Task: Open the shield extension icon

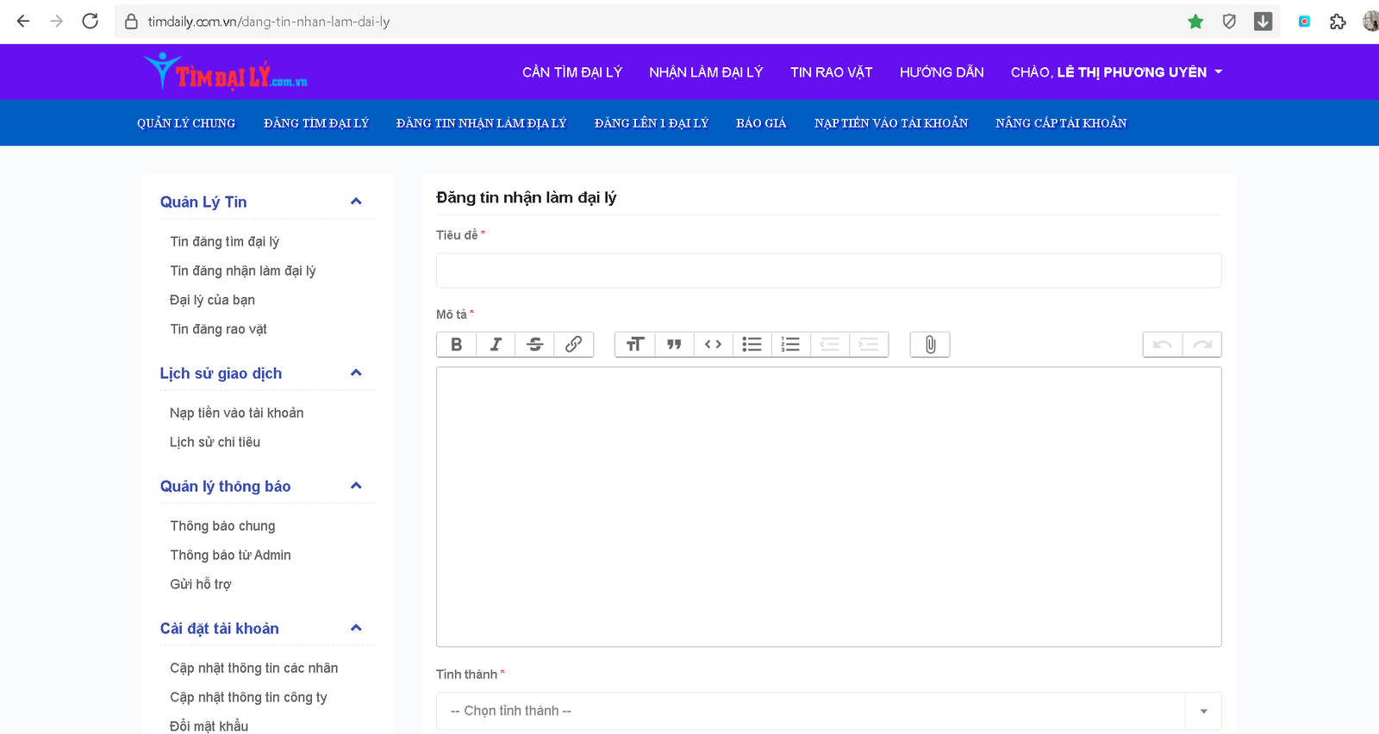Action: pos(1229,22)
